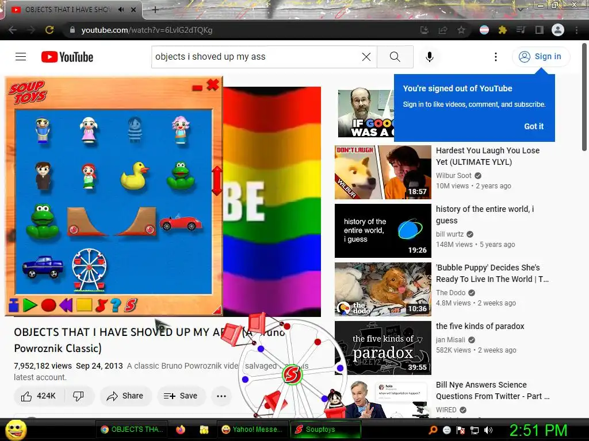Viewport: 589px width, 441px height.
Task: Open more actions ellipsis under video
Action: point(221,396)
